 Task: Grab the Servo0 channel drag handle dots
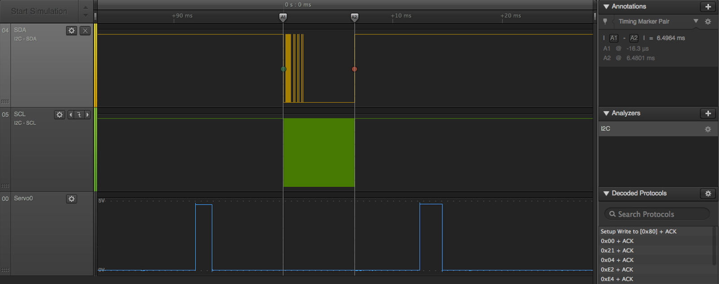click(5, 270)
